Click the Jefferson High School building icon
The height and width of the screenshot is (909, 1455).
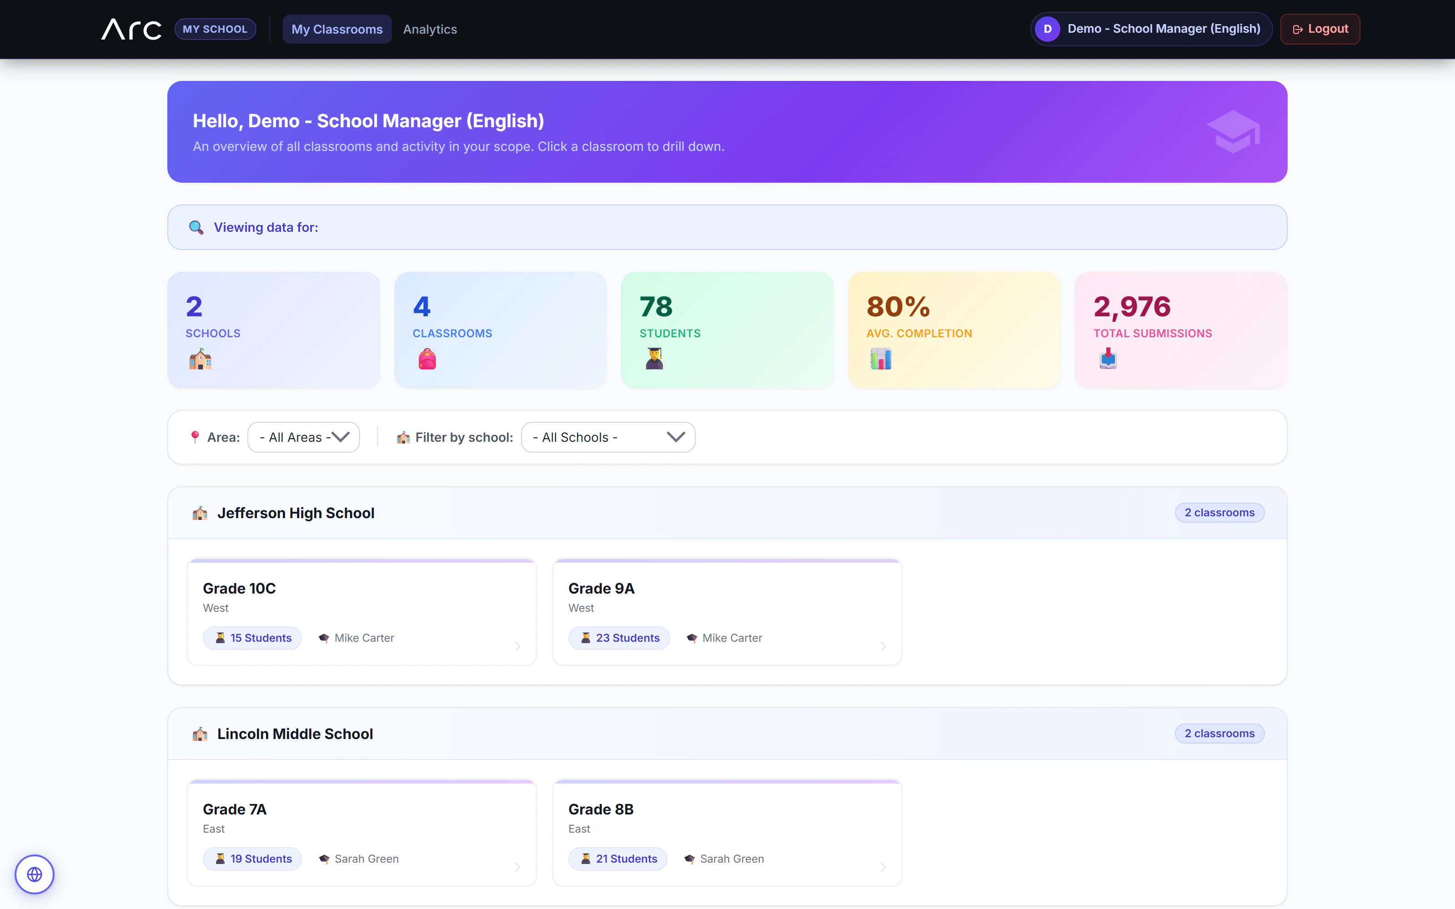pos(200,513)
